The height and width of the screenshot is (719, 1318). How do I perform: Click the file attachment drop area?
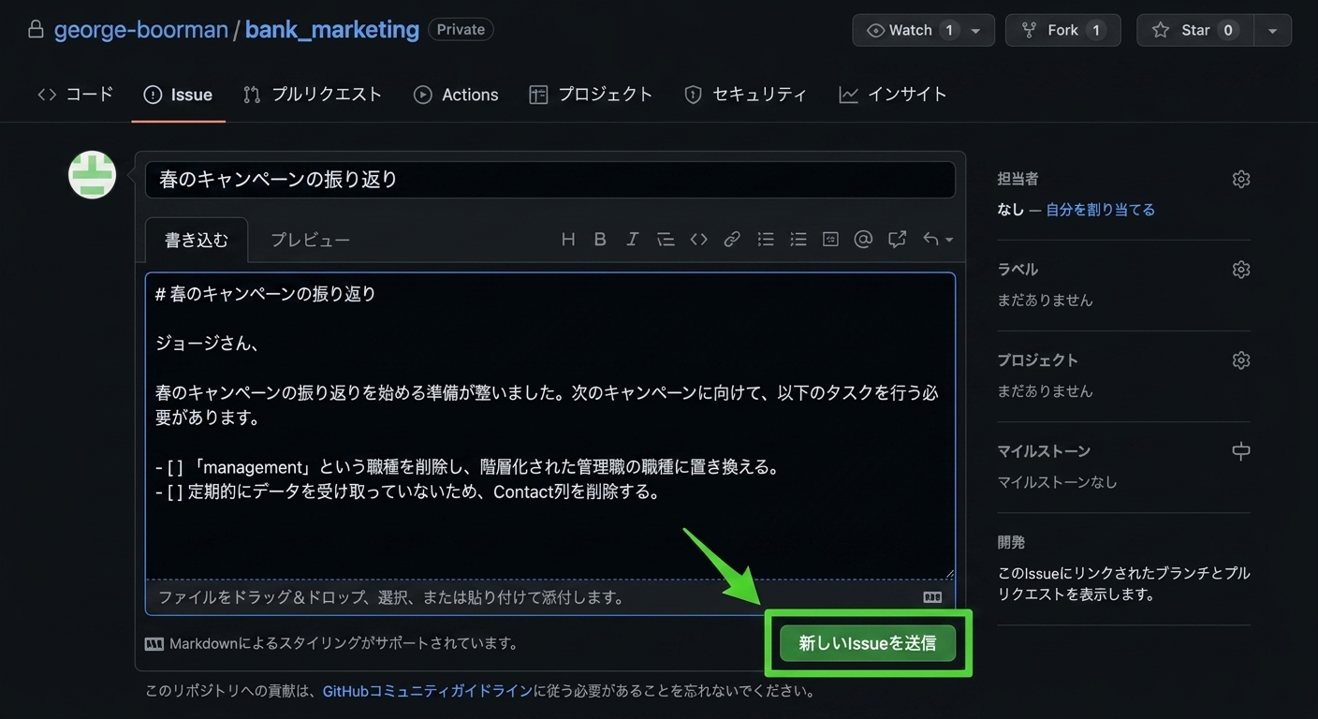(550, 597)
